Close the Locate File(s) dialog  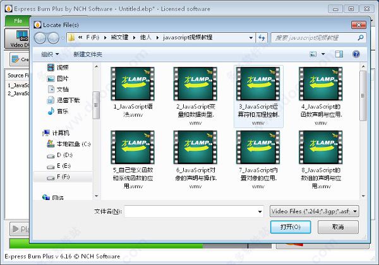[x=359, y=25]
